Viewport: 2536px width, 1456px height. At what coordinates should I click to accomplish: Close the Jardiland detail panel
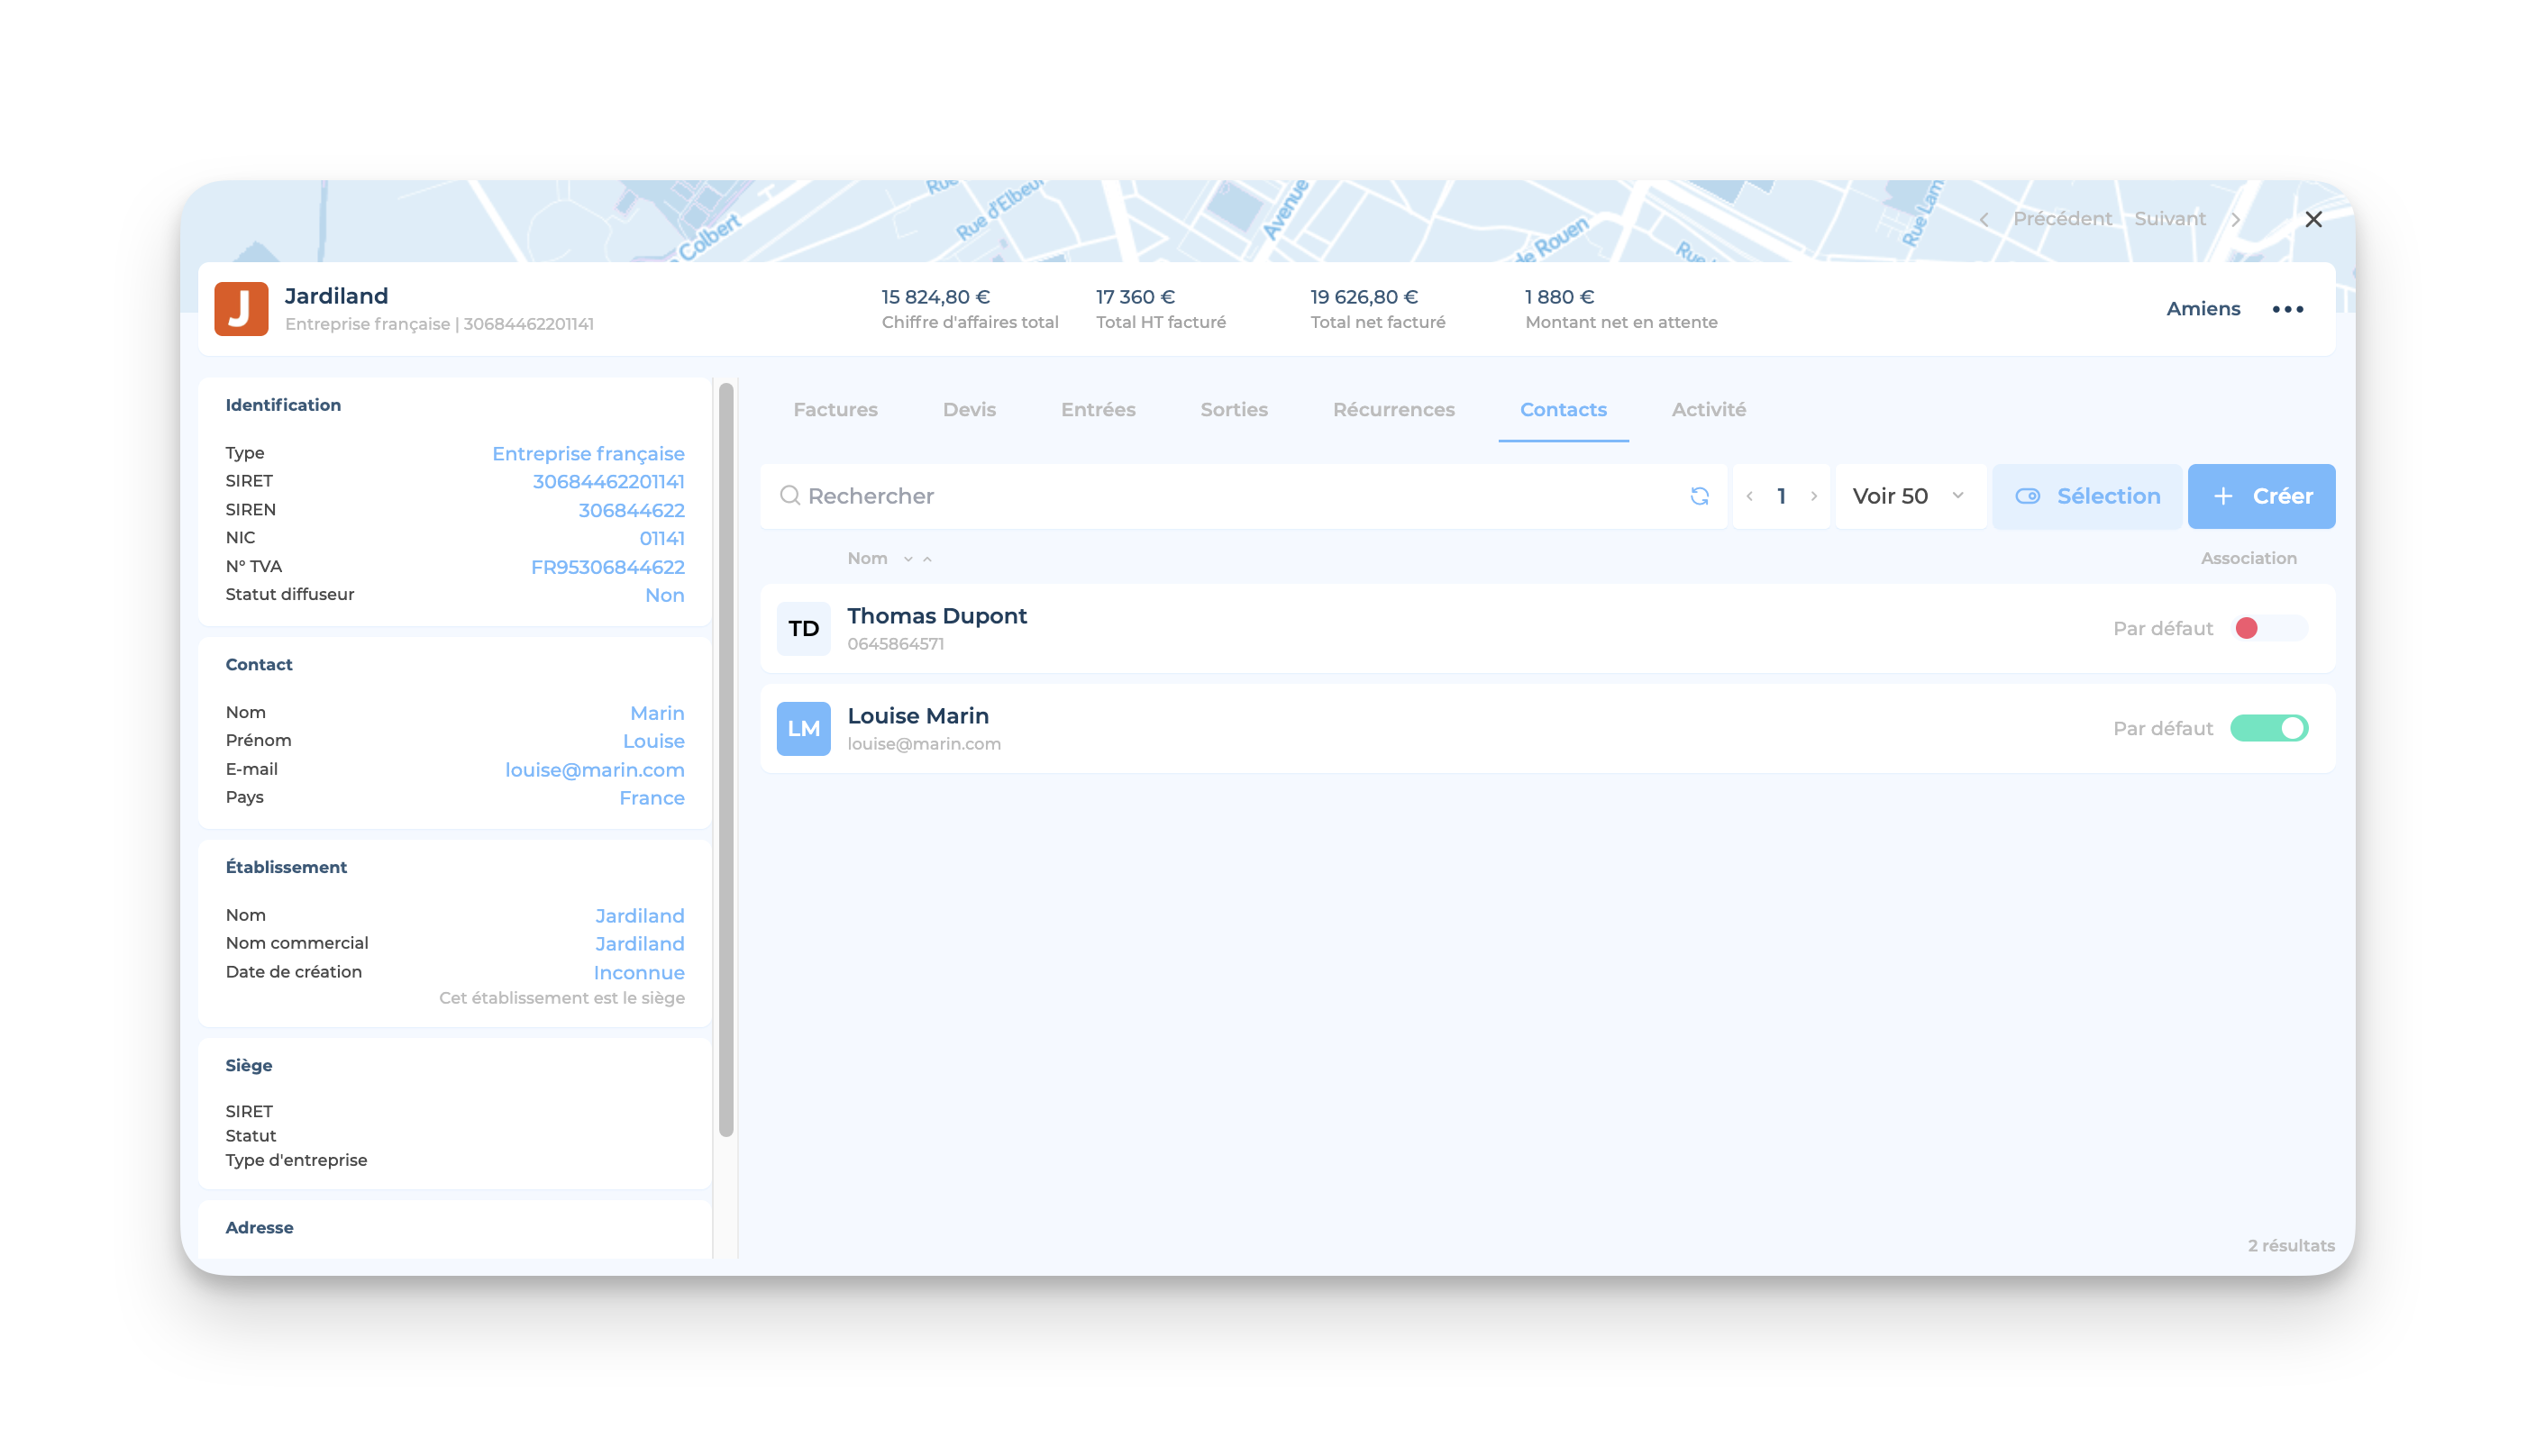(x=2313, y=219)
